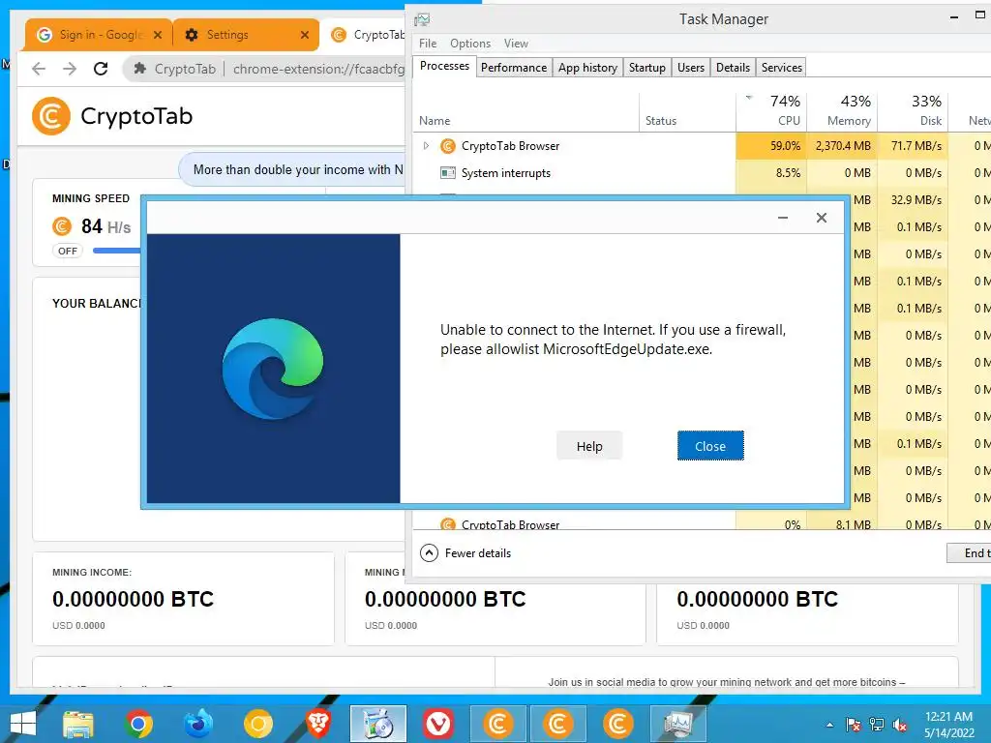This screenshot has width=991, height=743.
Task: Sort processes by Disk column
Action: pyautogui.click(x=914, y=112)
